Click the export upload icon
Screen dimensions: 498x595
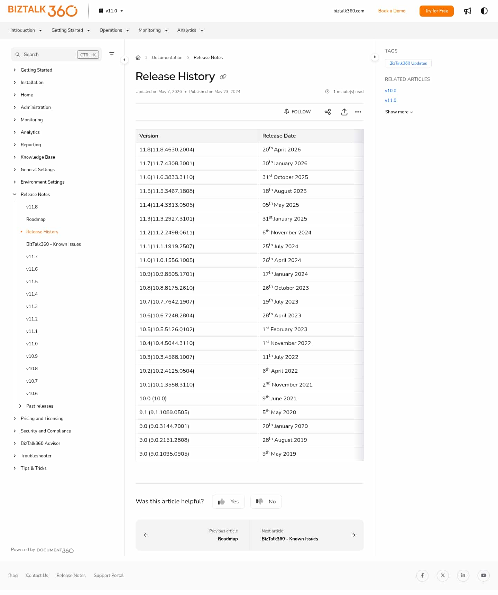click(344, 112)
